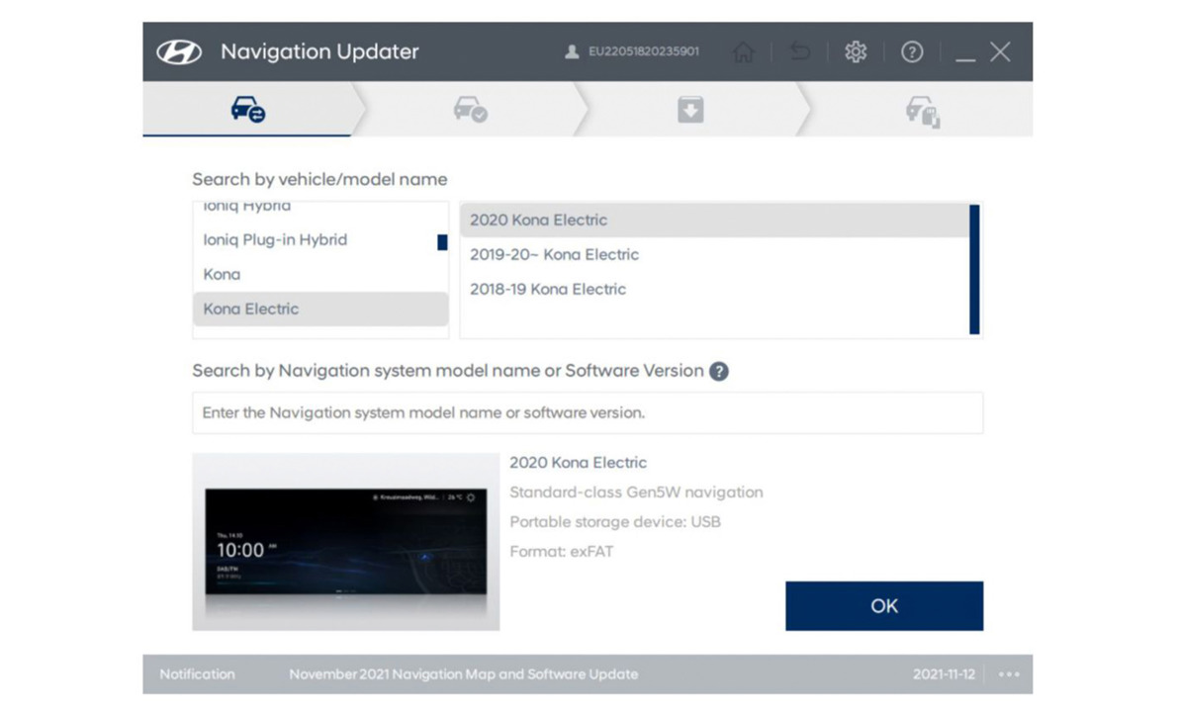Click the Notification label in the footer
Image resolution: width=1179 pixels, height=714 pixels.
pyautogui.click(x=197, y=674)
